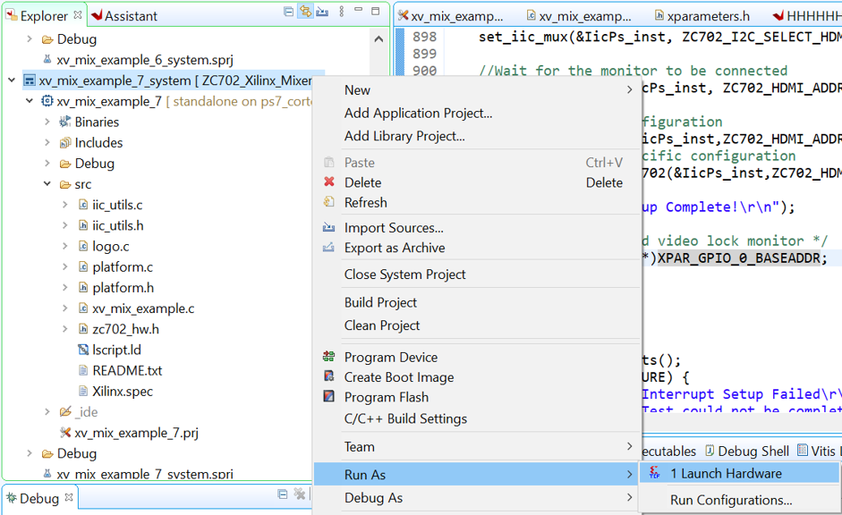
Task: Click the README.txt file icon
Action: click(x=83, y=371)
